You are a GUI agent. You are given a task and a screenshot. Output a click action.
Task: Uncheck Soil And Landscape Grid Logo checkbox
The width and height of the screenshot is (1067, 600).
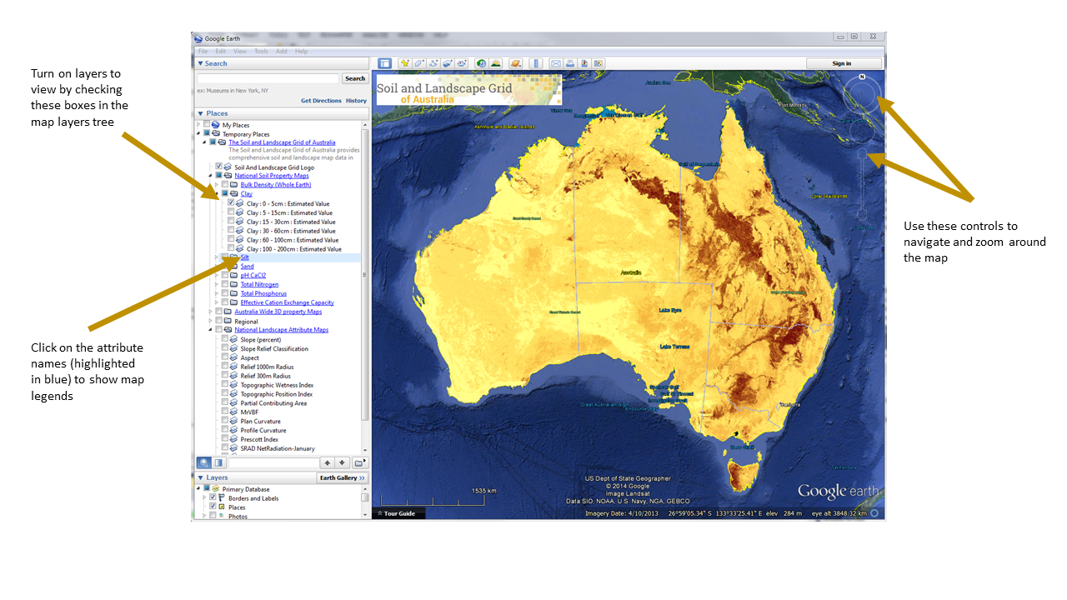[x=219, y=167]
